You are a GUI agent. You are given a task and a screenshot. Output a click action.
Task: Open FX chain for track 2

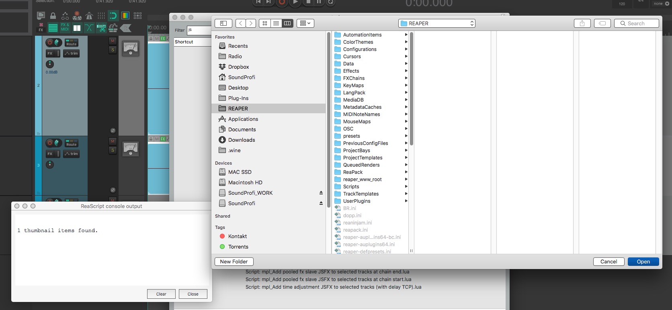(50, 53)
